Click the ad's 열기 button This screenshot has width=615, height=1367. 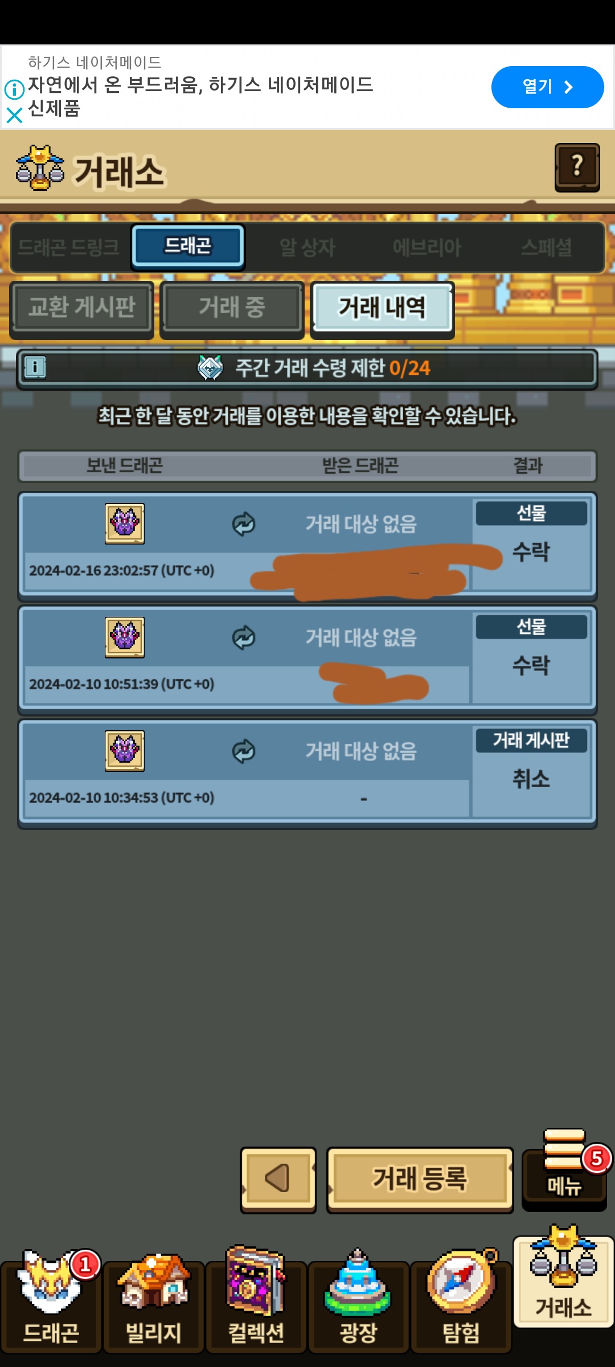pyautogui.click(x=547, y=87)
